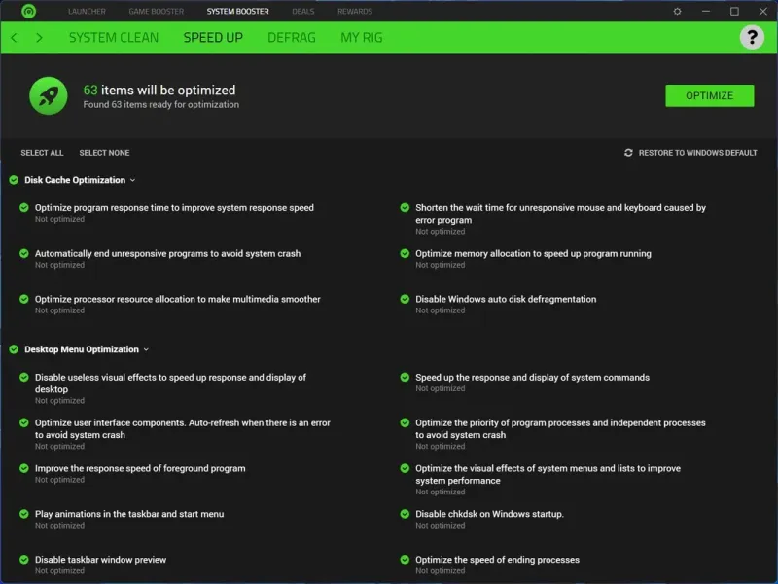
Task: Uncheck Automatically end unresponsive programs
Action: click(x=23, y=253)
